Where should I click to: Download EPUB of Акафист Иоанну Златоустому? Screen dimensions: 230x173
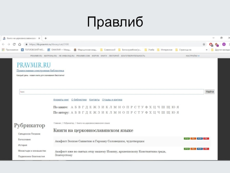pyautogui.click(x=187, y=149)
